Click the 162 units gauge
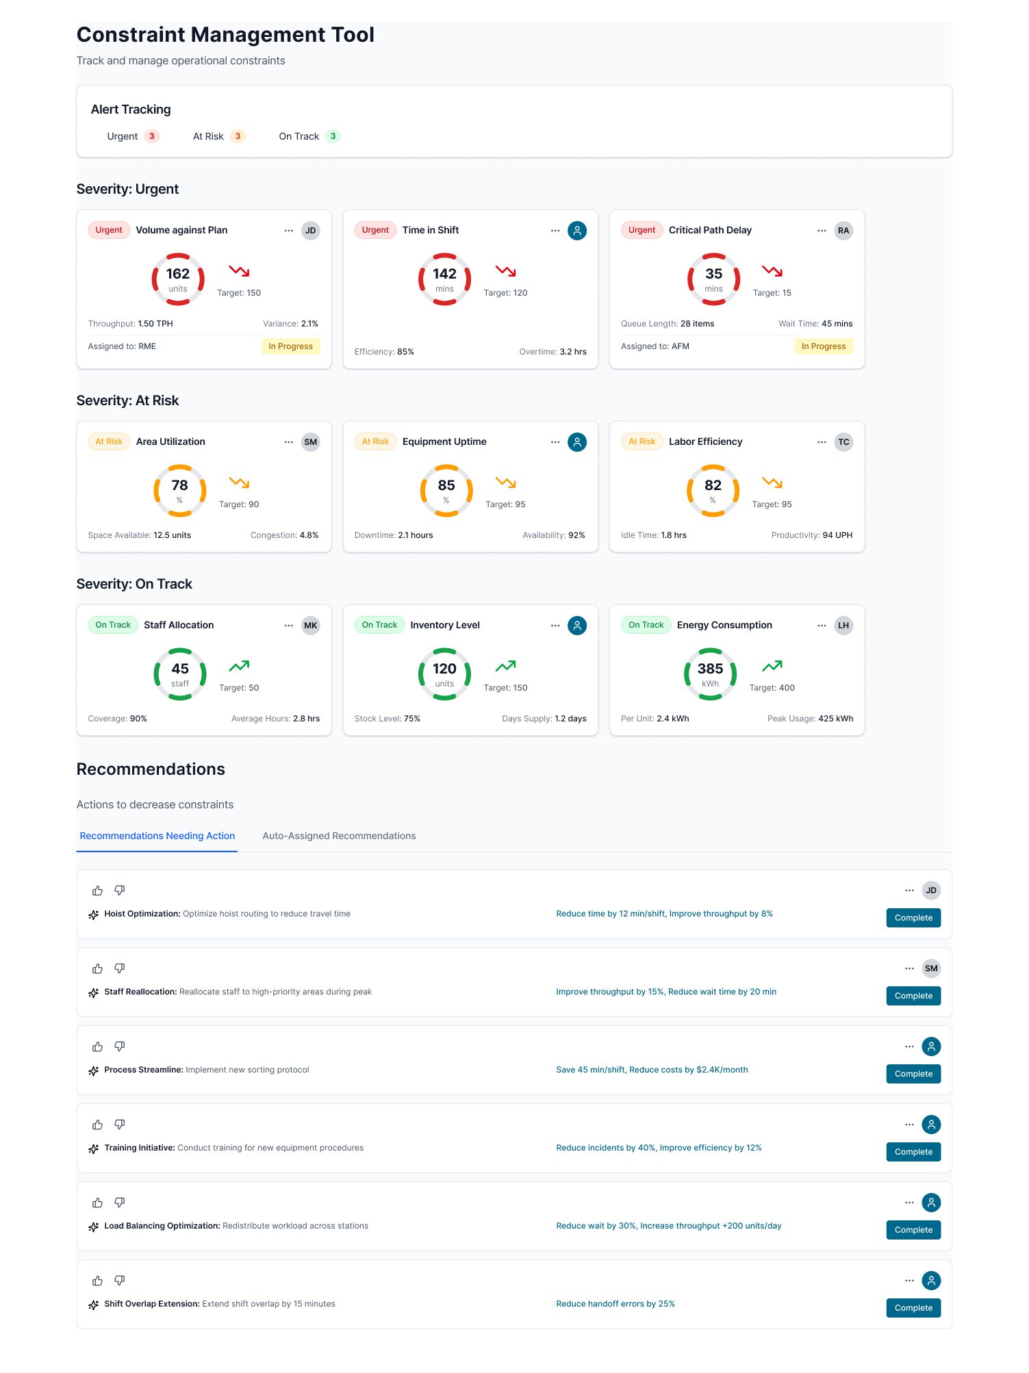This screenshot has height=1373, width=1029. 178,279
